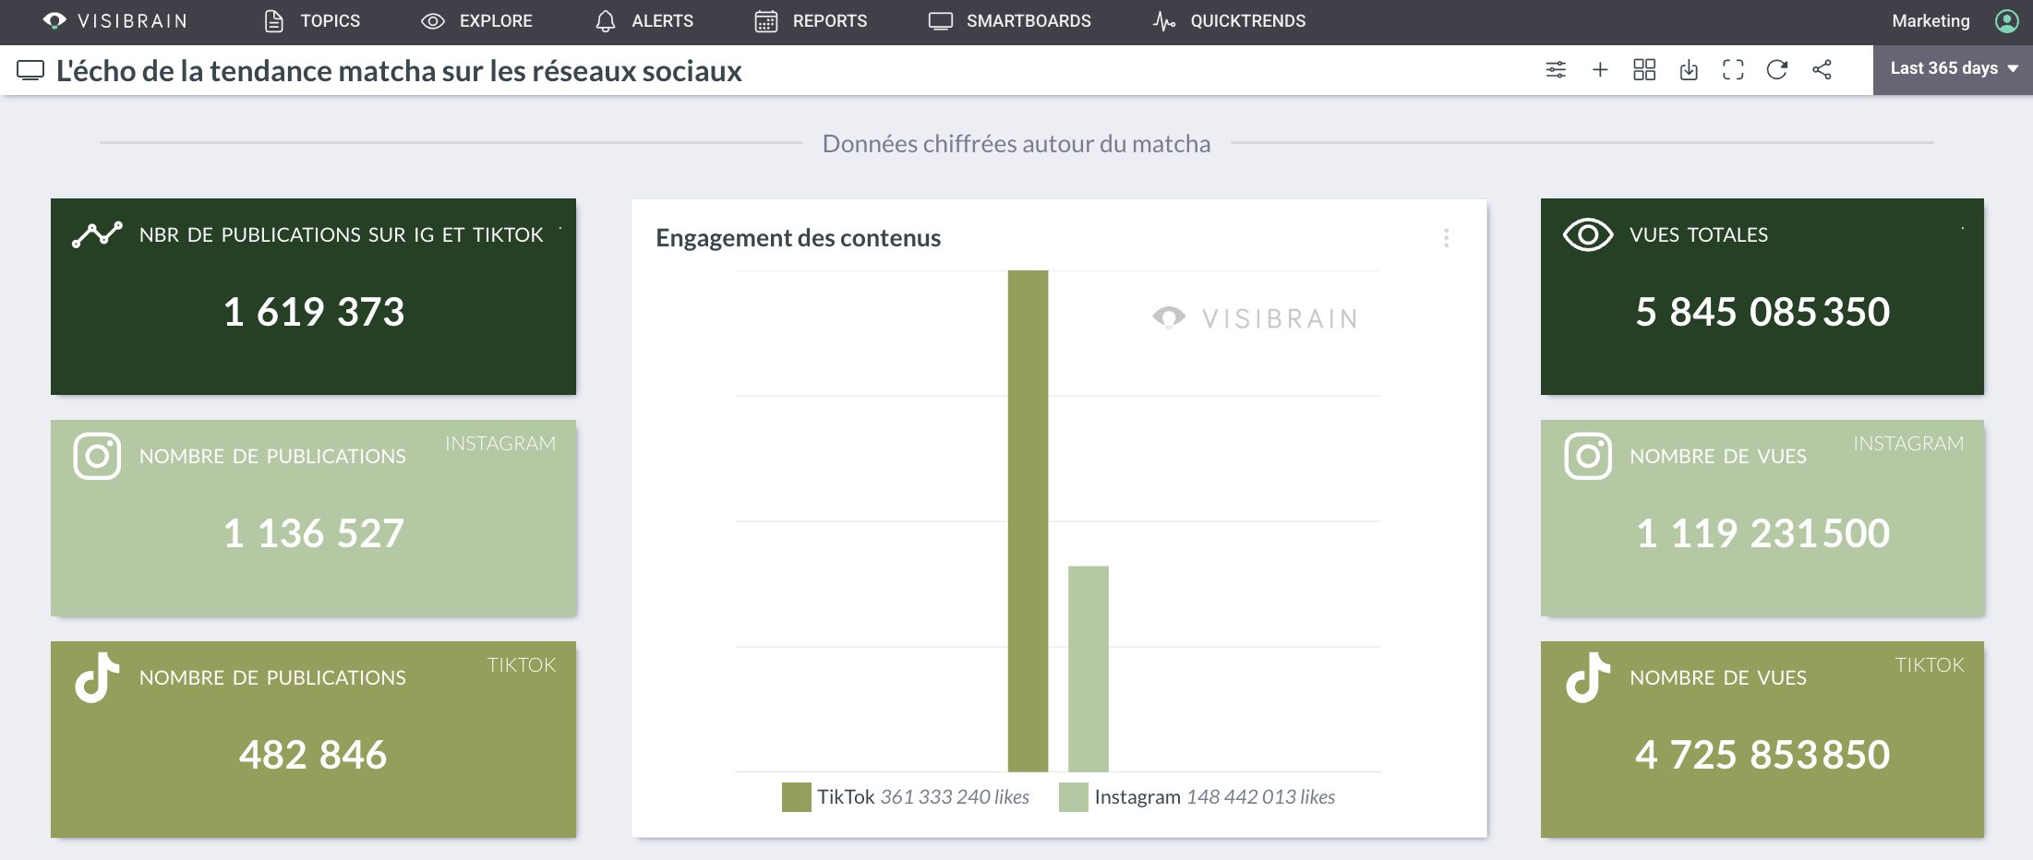Click Instagram icon on Nombre de Vues card
Viewport: 2033px width, 860px height.
pos(1588,456)
